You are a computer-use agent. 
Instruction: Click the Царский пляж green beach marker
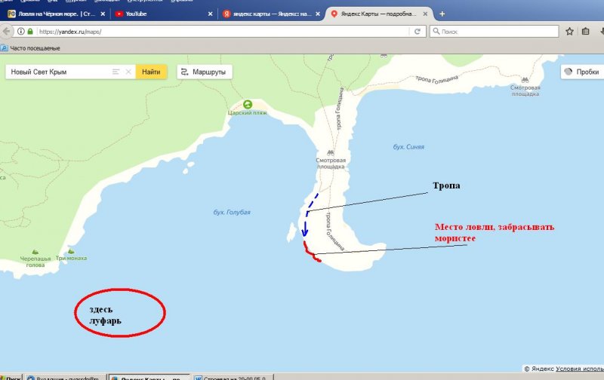[248, 104]
